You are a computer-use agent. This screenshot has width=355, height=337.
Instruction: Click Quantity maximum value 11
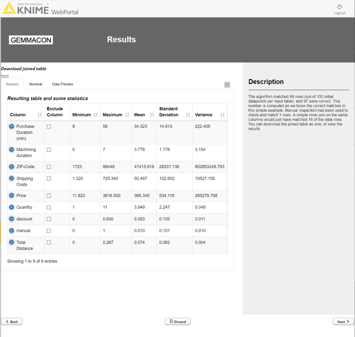click(105, 207)
